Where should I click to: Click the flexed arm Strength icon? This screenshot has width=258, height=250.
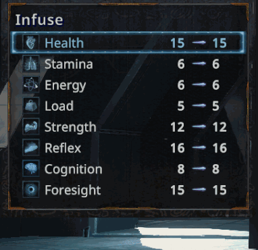coord(31,126)
